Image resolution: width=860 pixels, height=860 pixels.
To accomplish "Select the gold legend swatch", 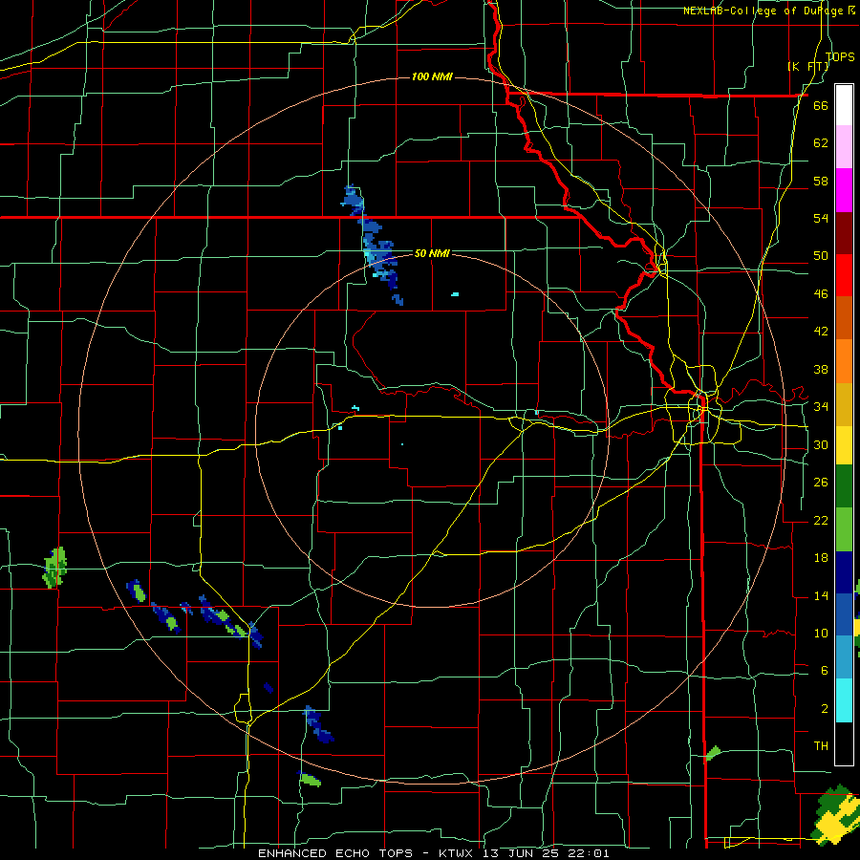I will (844, 404).
